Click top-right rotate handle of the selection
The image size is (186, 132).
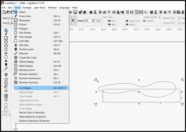click(182, 80)
